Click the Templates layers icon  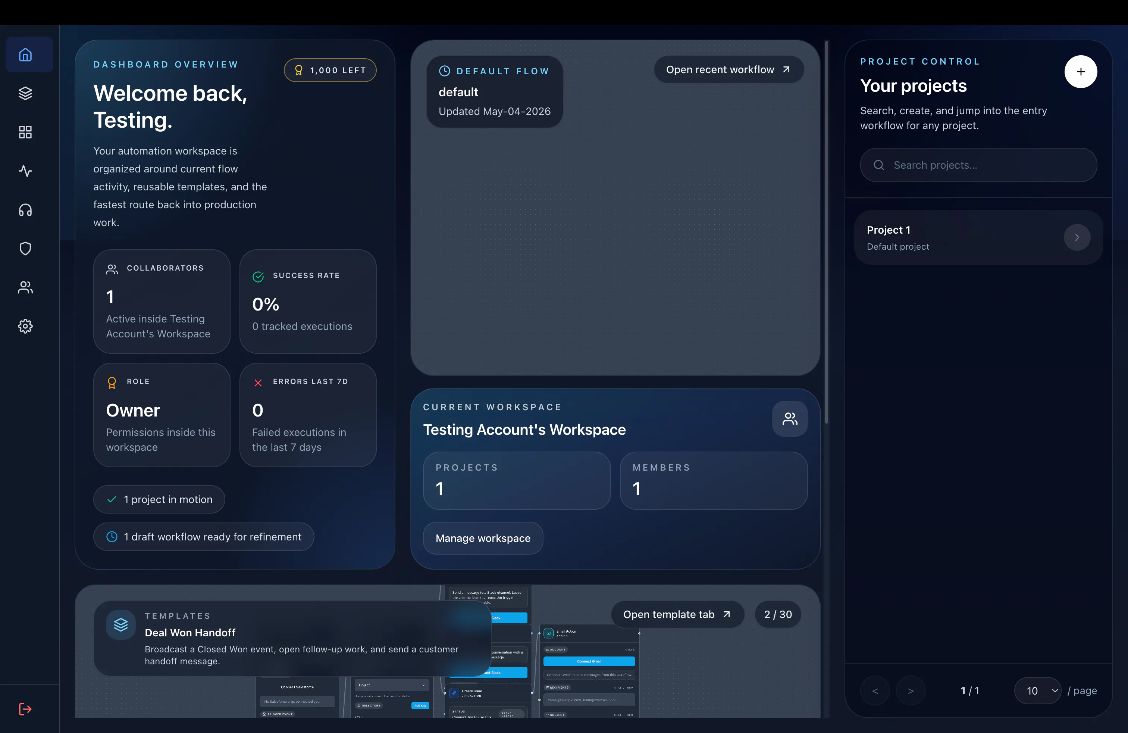pyautogui.click(x=121, y=624)
